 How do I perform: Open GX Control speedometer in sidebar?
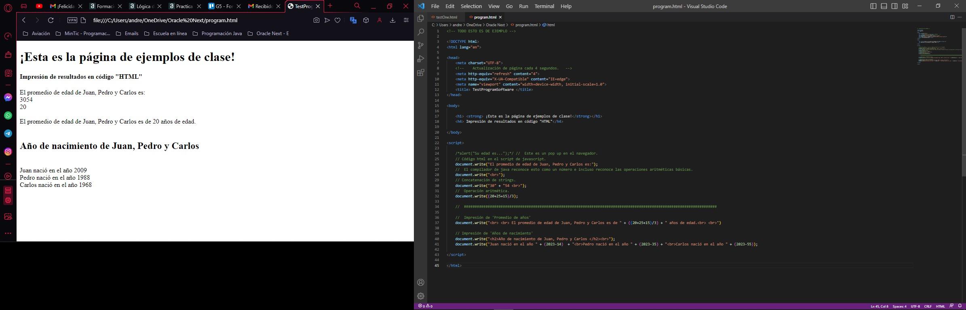tap(8, 36)
